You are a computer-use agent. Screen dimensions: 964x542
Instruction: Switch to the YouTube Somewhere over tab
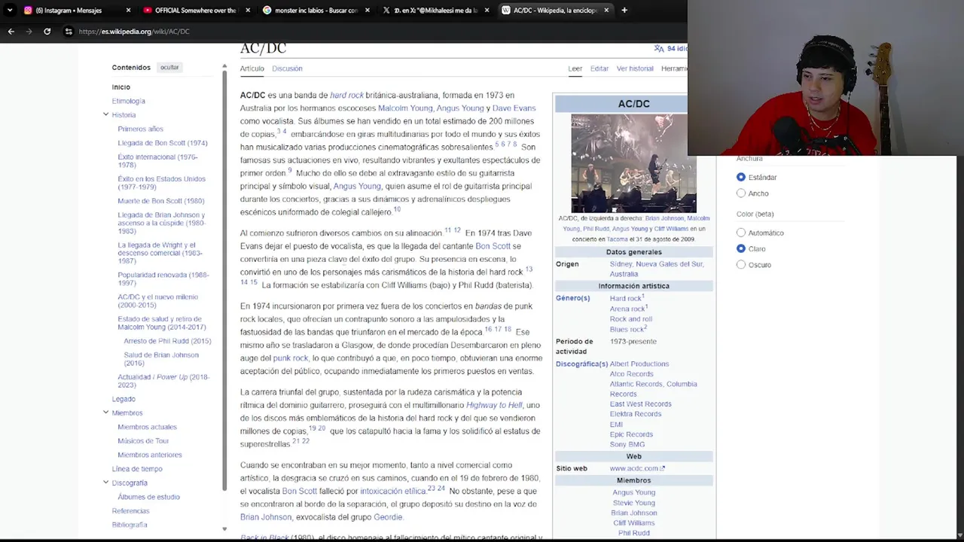(x=196, y=11)
